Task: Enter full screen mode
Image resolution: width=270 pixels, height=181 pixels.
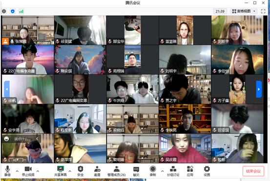Action: pyautogui.click(x=263, y=11)
